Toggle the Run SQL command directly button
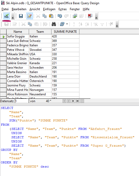 7,16
